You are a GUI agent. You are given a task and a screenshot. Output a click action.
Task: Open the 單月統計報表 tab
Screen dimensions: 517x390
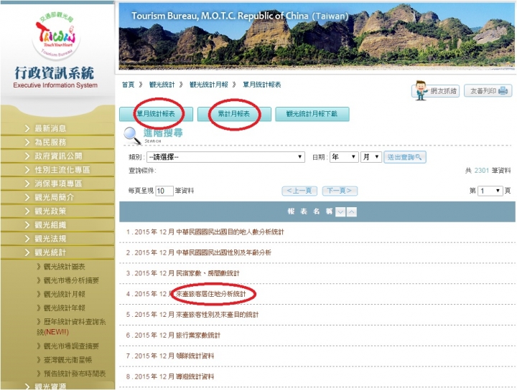156,114
